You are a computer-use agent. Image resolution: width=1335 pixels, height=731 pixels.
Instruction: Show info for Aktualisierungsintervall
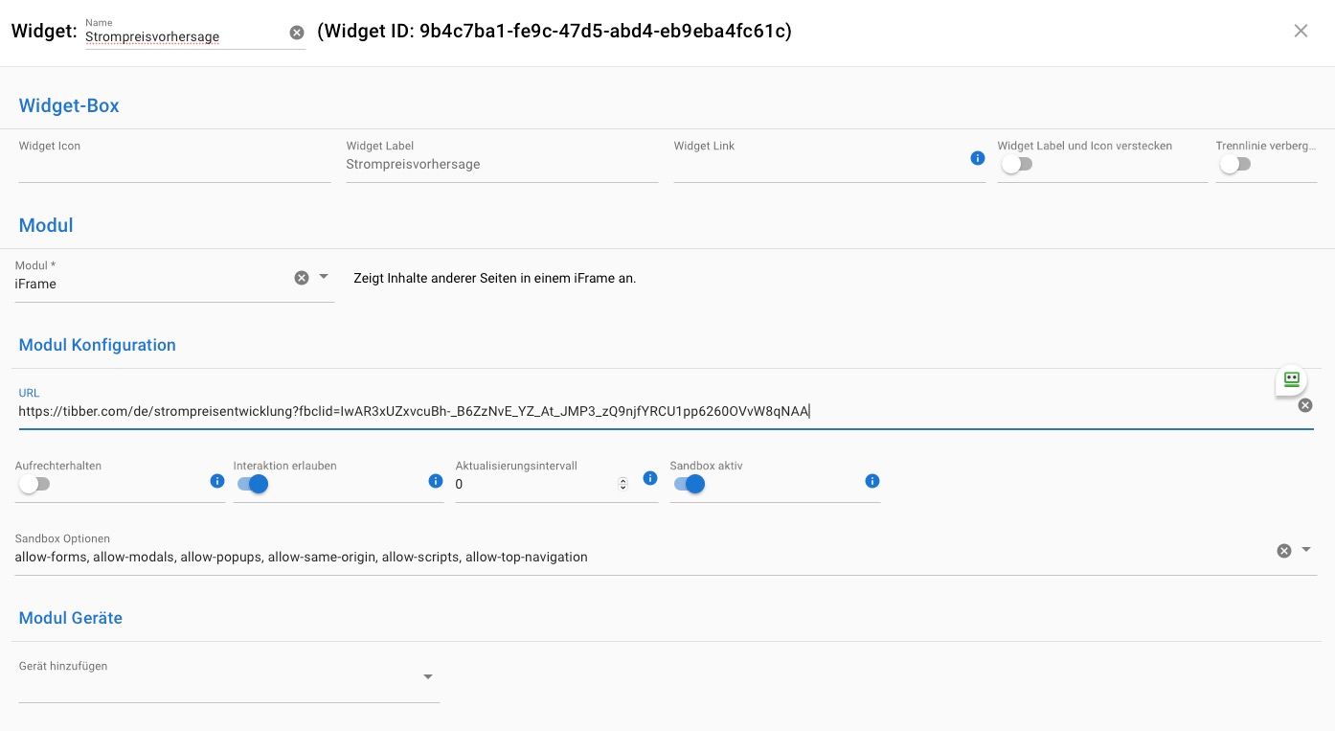tap(650, 478)
